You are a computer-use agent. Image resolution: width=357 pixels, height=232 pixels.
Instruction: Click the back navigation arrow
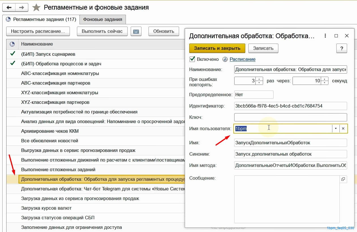pyautogui.click(x=8, y=7)
